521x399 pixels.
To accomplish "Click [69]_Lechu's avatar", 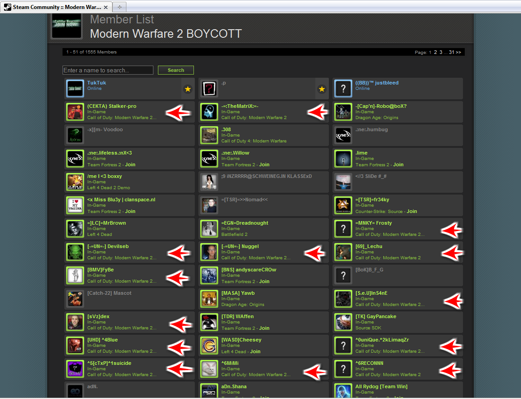I will coord(343,252).
